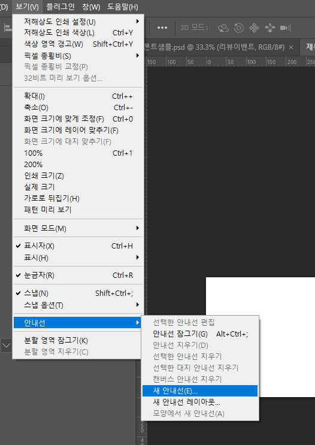Uncheck 표시자(X) extras
Viewport: 315px width, 445px height.
click(x=78, y=246)
